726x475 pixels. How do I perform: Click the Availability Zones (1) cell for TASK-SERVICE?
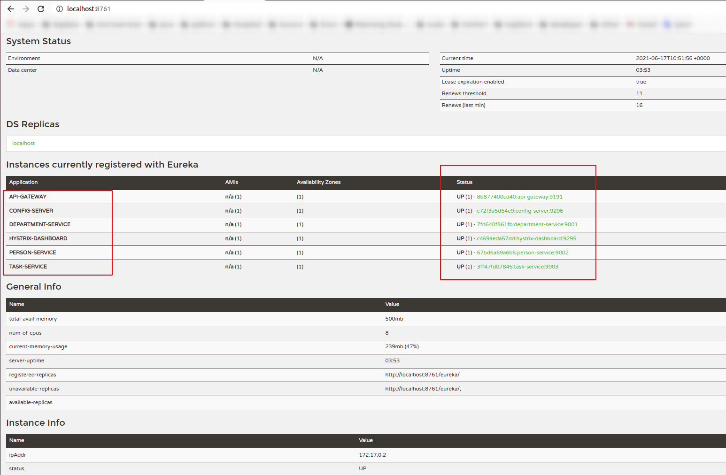click(x=300, y=267)
